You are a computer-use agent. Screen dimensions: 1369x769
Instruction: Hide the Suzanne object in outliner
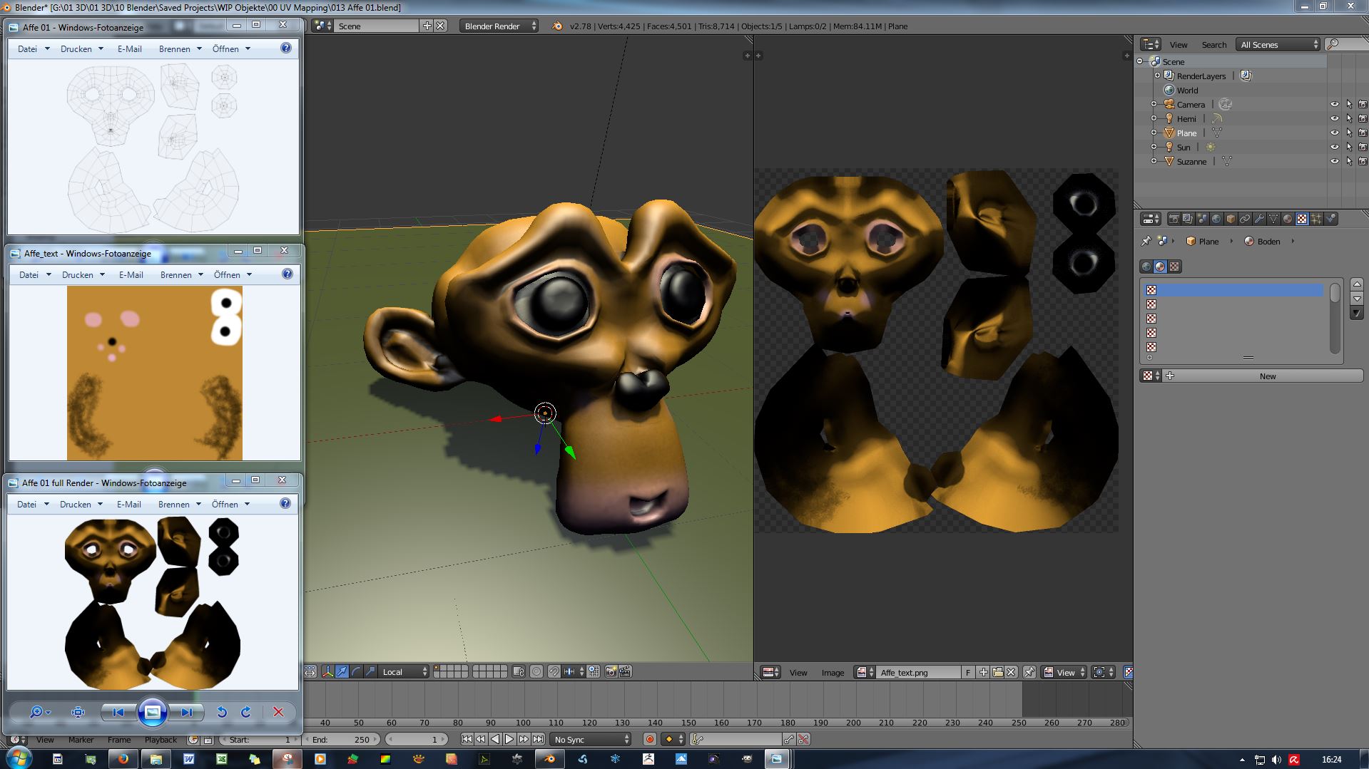(x=1334, y=161)
